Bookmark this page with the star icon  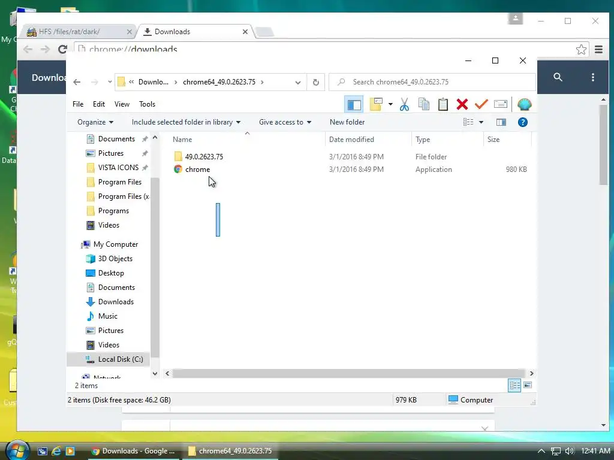[581, 49]
